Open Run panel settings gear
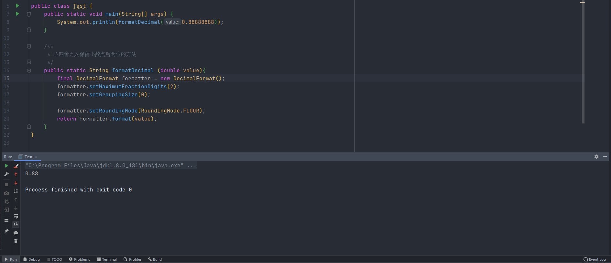The width and height of the screenshot is (611, 263). [596, 157]
